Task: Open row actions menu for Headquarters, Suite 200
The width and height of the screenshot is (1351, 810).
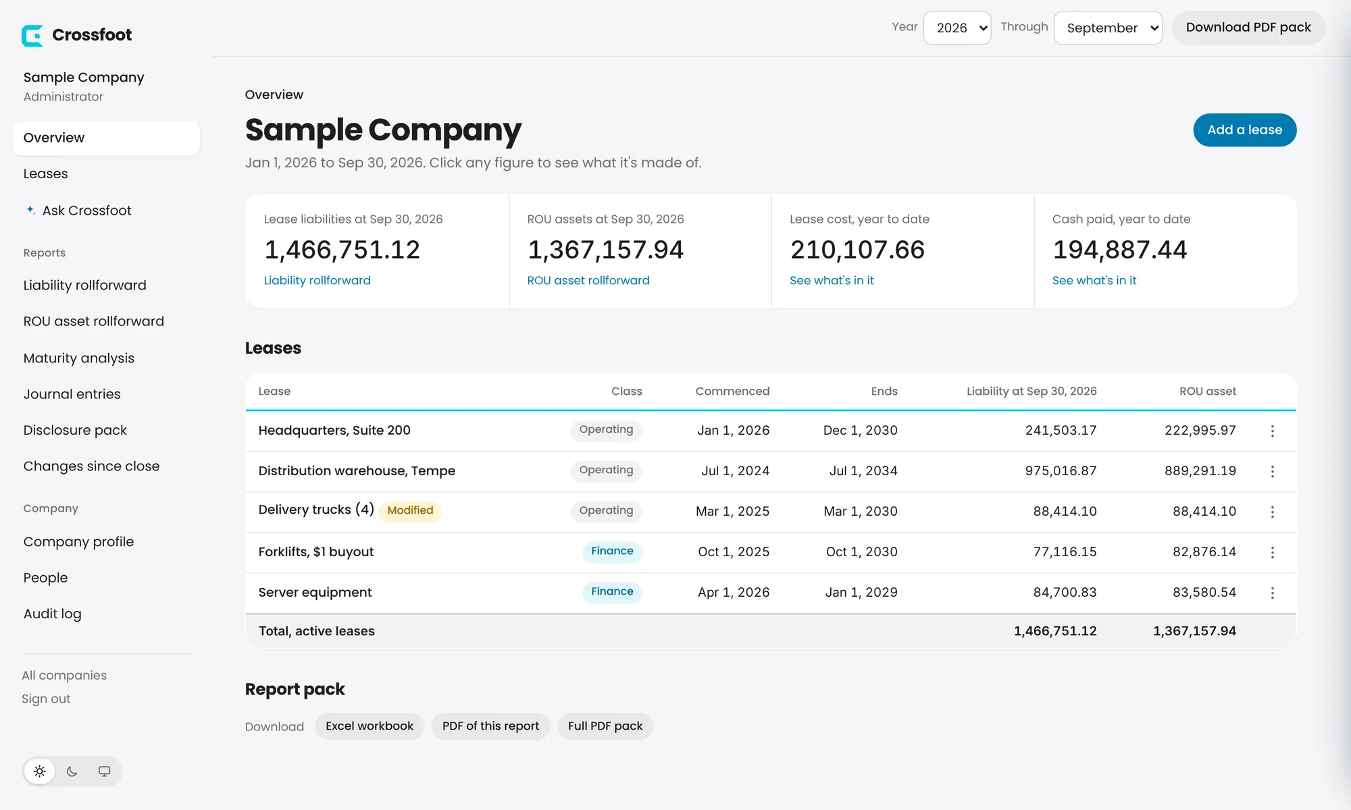Action: [1272, 431]
